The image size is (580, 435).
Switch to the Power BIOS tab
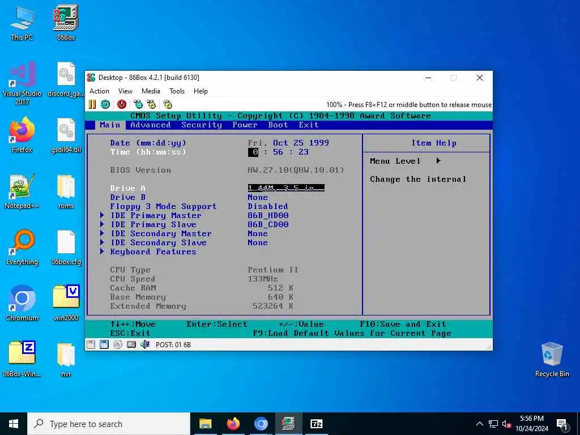pos(245,125)
